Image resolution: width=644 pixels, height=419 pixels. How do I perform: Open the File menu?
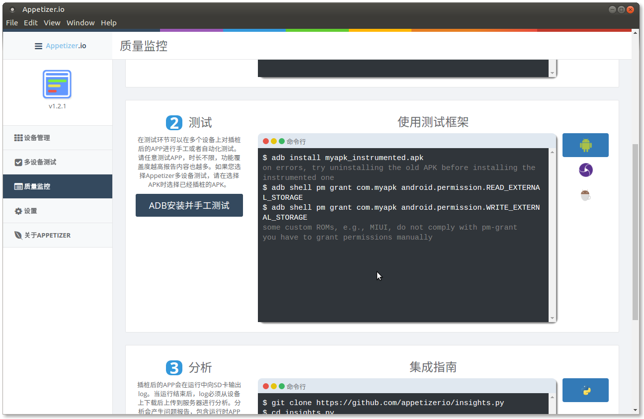(12, 23)
